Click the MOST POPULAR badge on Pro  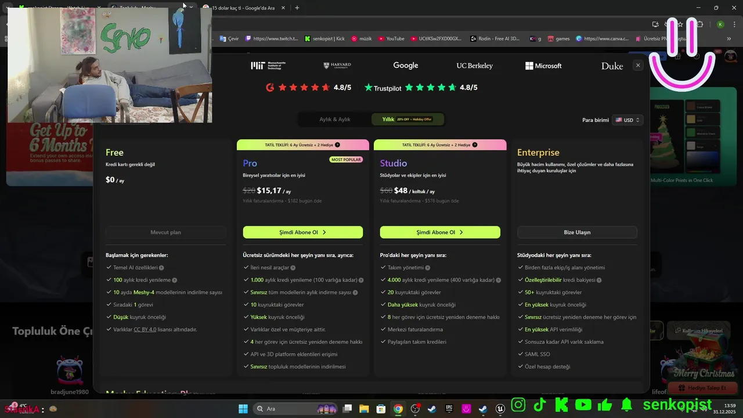click(346, 160)
